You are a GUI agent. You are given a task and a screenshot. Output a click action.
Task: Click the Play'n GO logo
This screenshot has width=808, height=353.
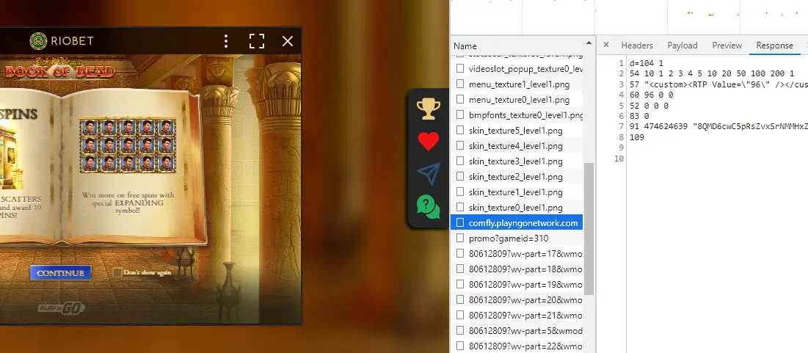[62, 308]
